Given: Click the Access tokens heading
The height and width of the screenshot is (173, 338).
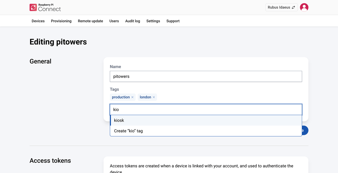Looking at the screenshot, I should (x=50, y=161).
